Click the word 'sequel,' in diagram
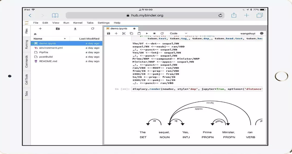 click(164, 132)
